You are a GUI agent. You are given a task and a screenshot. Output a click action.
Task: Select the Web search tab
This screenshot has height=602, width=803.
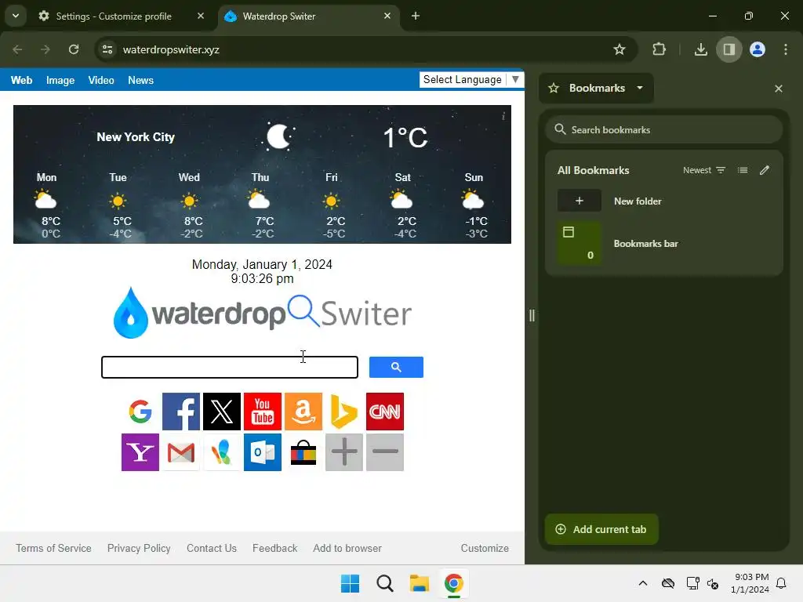click(x=21, y=81)
